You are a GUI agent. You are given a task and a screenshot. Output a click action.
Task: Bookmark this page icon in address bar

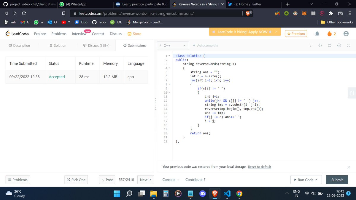click(x=63, y=13)
